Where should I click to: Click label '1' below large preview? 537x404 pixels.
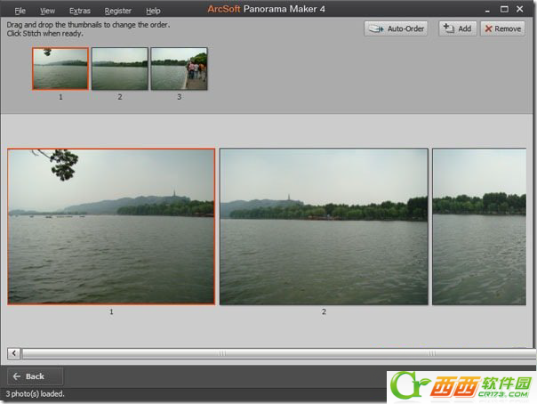111,311
